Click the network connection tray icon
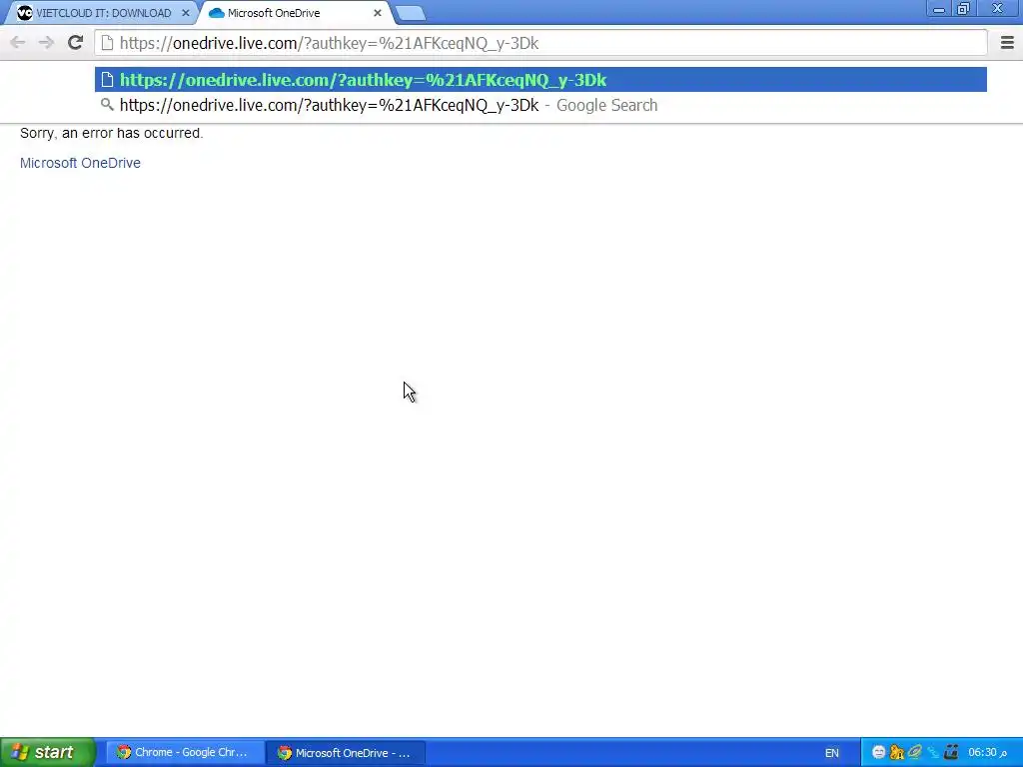Viewport: 1023px width, 767px height. coord(933,753)
